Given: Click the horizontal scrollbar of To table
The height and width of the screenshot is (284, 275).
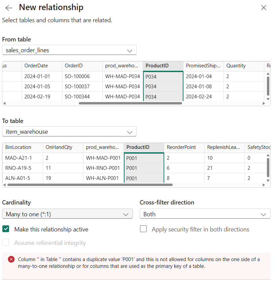Looking at the screenshot, I should pyautogui.click(x=90, y=185).
